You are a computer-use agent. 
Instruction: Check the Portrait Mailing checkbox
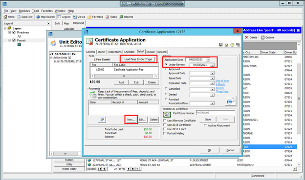[x=165, y=133]
